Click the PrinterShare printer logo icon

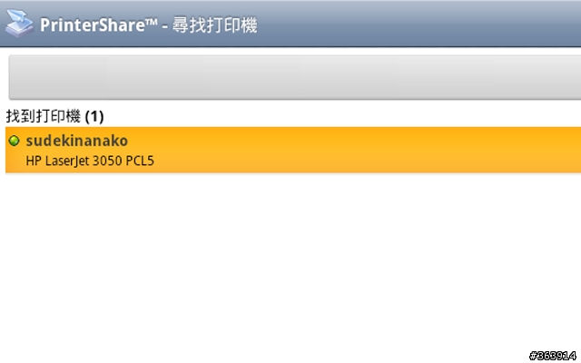tap(19, 24)
